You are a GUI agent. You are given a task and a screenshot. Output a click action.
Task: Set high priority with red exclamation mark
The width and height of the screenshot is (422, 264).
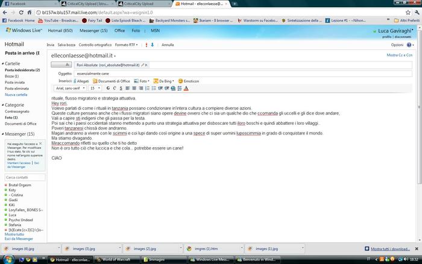146,45
